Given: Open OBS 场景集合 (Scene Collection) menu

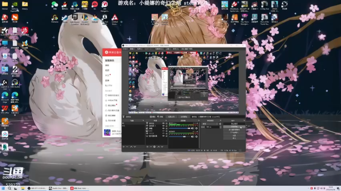Looking at the screenshot, I should pyautogui.click(x=159, y=49).
